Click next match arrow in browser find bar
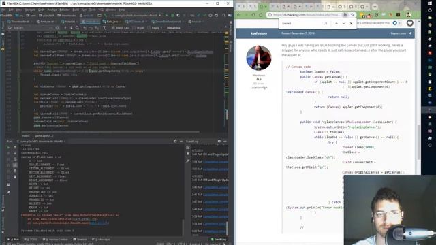The width and height of the screenshot is (436, 245). [344, 24]
